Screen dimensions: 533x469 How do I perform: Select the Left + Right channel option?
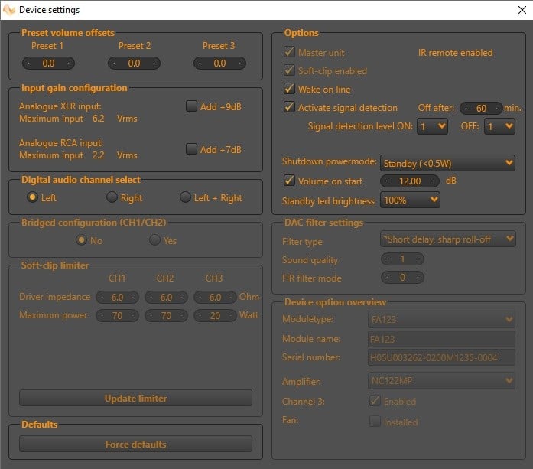tap(185, 197)
